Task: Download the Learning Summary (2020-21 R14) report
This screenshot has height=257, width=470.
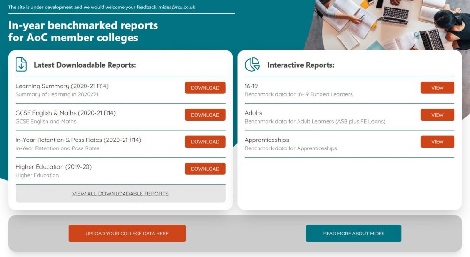Action: [205, 88]
